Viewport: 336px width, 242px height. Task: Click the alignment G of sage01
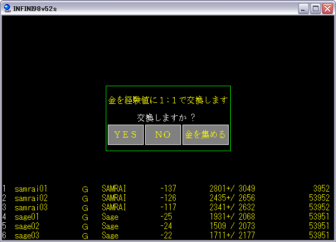[x=85, y=218]
